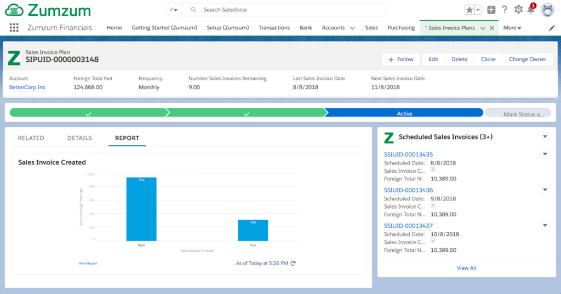Open the App Launcher grid icon
Viewport: 561px width, 294px height.
point(14,27)
